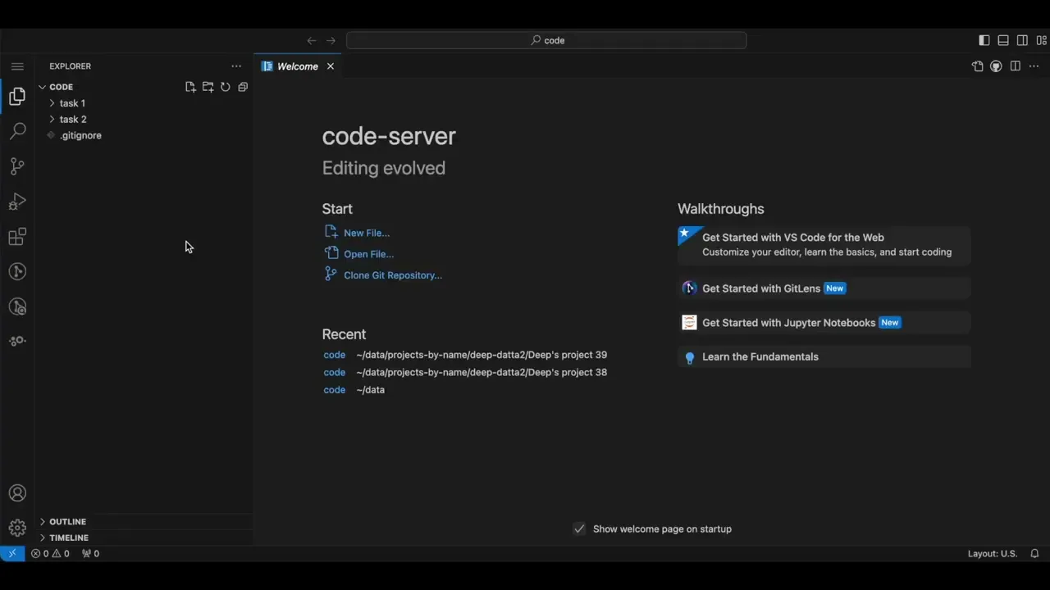Click the Clone Git Repository... link
The width and height of the screenshot is (1050, 590).
point(393,275)
